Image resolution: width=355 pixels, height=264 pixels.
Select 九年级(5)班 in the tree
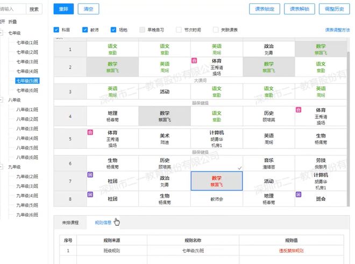tap(27, 205)
